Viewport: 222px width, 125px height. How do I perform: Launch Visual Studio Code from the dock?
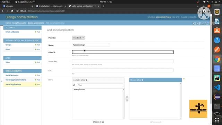coord(217,87)
